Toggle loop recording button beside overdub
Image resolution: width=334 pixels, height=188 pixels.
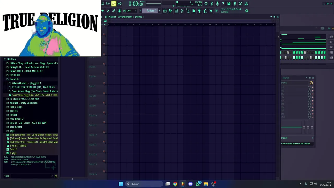tap(120, 4)
